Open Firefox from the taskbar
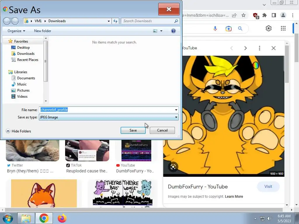This screenshot has width=299, height=224. (62, 218)
